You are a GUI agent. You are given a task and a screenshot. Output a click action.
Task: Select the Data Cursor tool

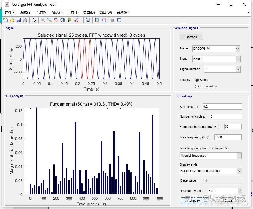click(69, 20)
